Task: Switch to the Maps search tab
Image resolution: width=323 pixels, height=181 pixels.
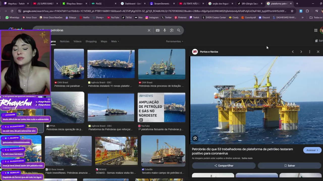Action: [104, 41]
